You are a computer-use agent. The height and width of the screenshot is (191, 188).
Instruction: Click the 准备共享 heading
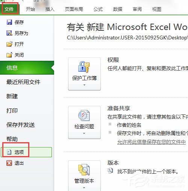pos(119,108)
